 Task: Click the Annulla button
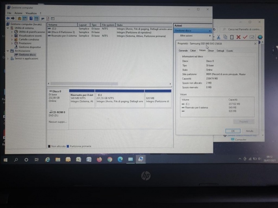click(x=249, y=131)
